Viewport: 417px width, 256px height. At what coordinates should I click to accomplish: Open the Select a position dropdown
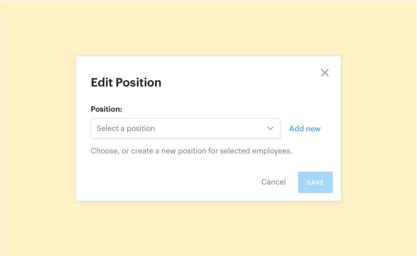185,129
